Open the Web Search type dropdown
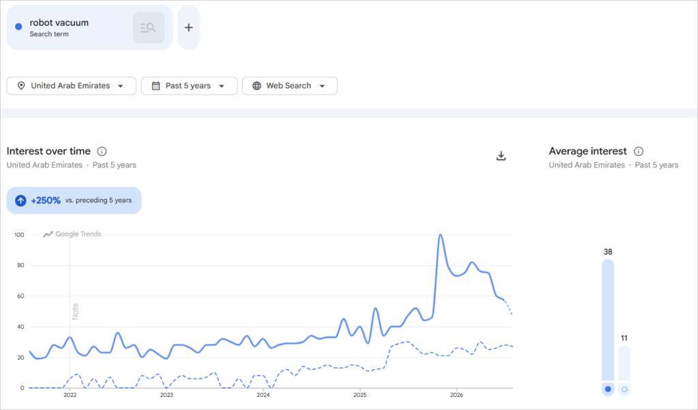This screenshot has height=410, width=698. (290, 86)
